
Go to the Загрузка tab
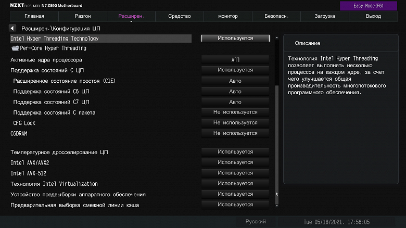click(325, 16)
